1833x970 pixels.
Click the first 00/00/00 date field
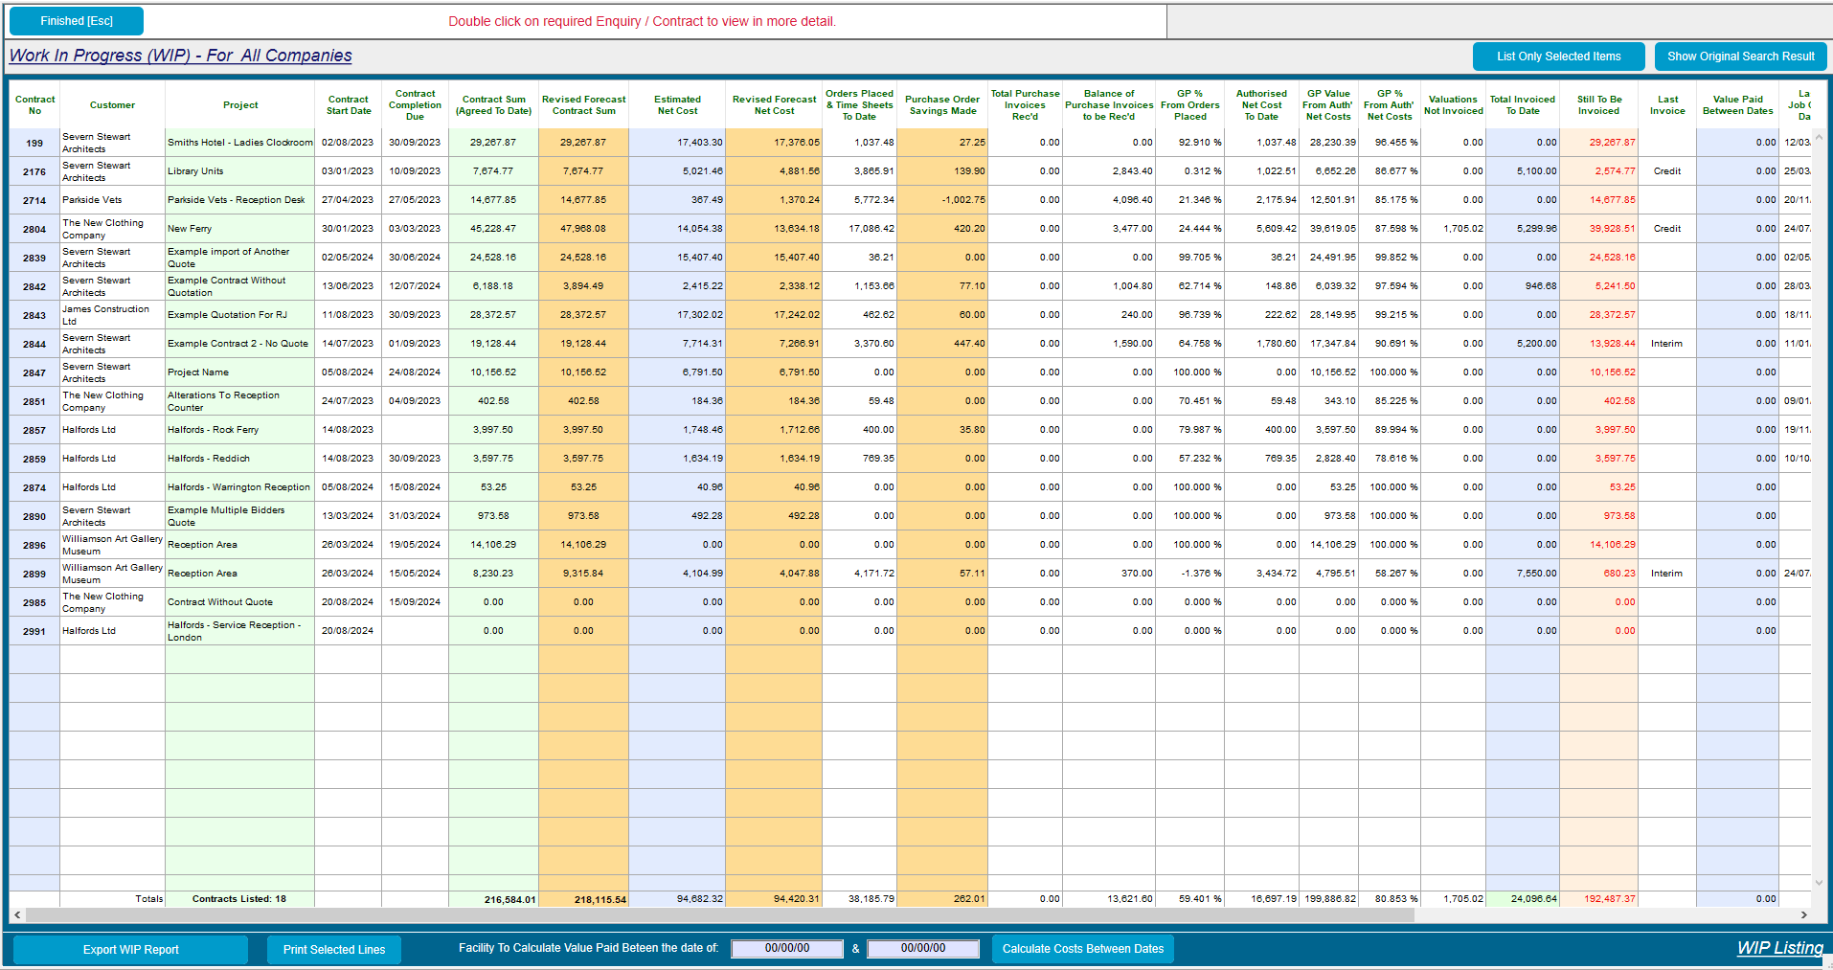pos(786,948)
